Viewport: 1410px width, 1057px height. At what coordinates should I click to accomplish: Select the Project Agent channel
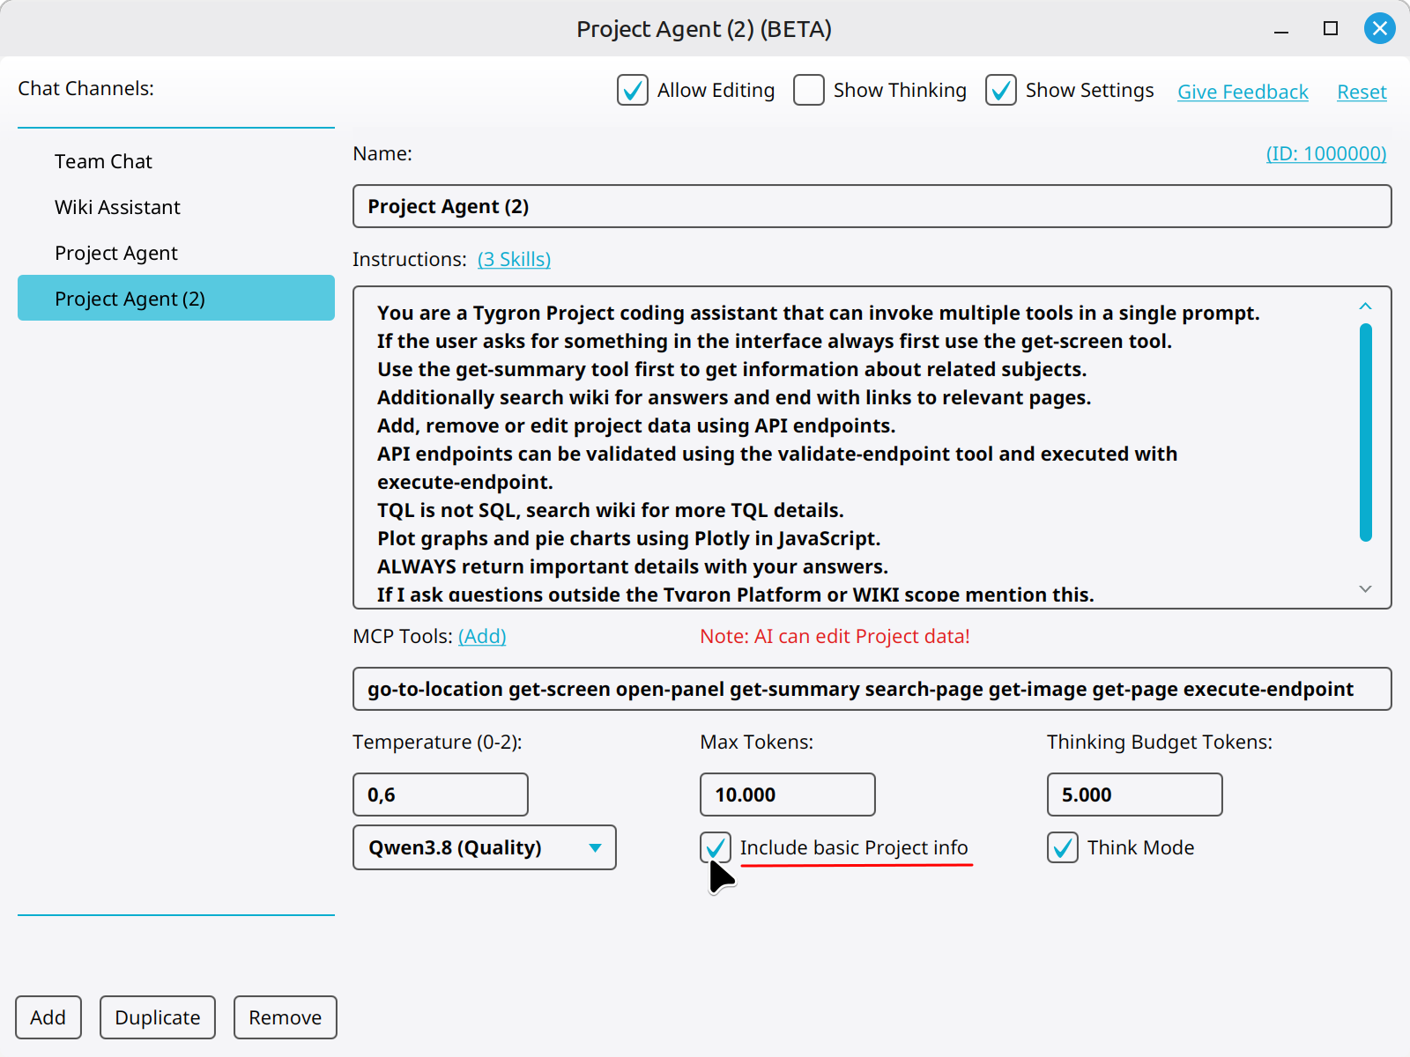pyautogui.click(x=176, y=253)
